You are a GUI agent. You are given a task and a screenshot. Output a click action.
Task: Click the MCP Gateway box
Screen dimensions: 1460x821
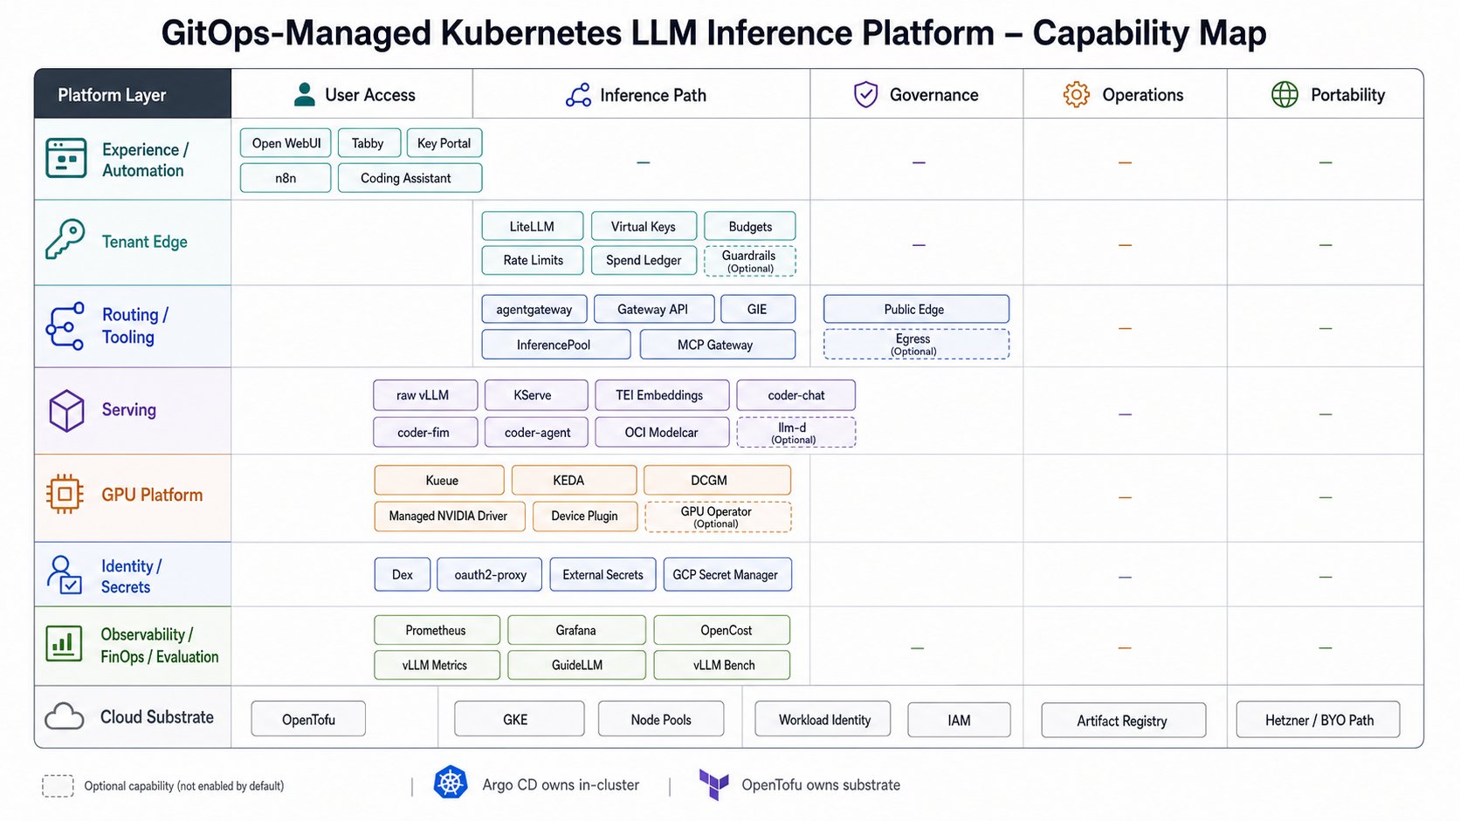(x=718, y=345)
